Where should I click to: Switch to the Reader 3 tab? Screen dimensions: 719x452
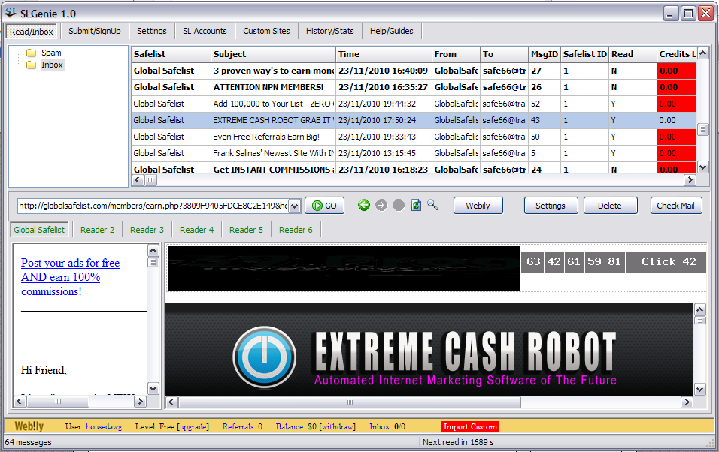point(147,230)
